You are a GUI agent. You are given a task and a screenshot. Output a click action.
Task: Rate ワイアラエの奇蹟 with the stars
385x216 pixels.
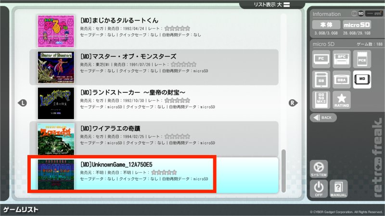pyautogui.click(x=177, y=136)
